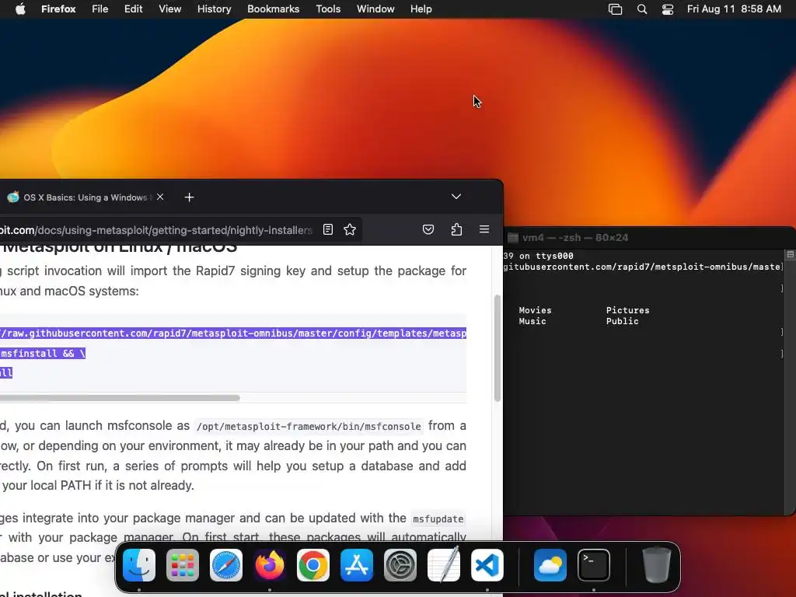Click the /opt/metasploit-framework/bin/msfconsole inline code

[x=309, y=427]
